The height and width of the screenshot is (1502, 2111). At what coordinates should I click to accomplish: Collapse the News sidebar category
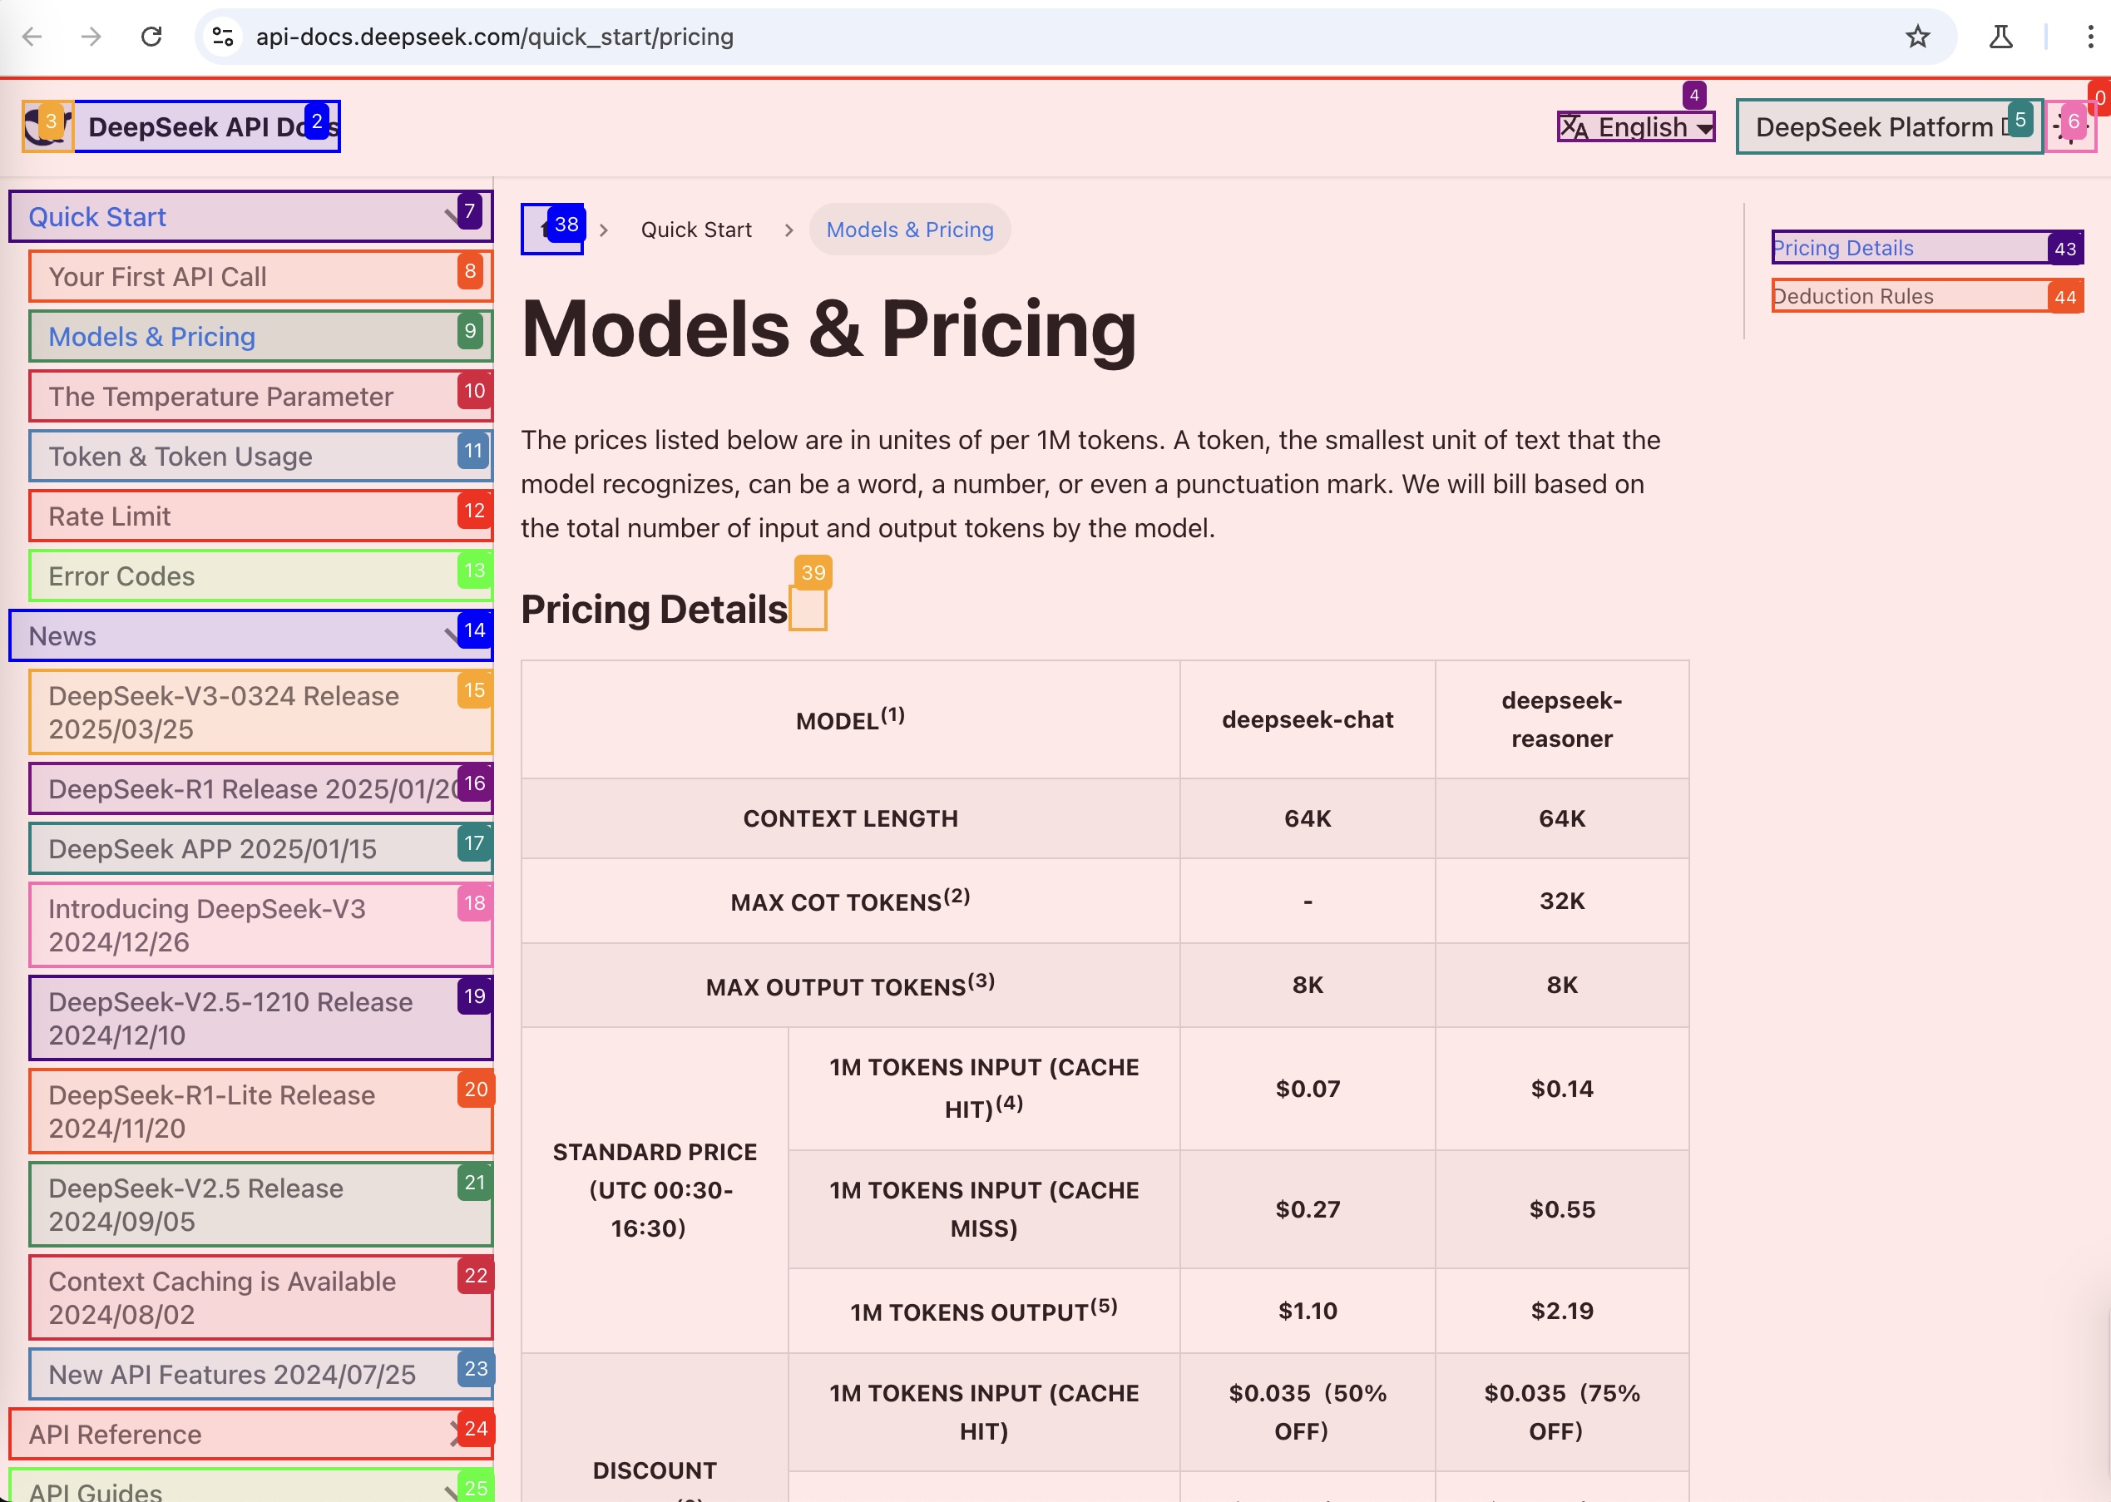click(x=250, y=635)
